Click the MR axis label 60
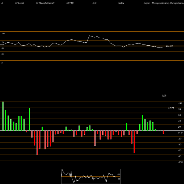The width and height of the screenshot is (184, 184). [x=180, y=115]
